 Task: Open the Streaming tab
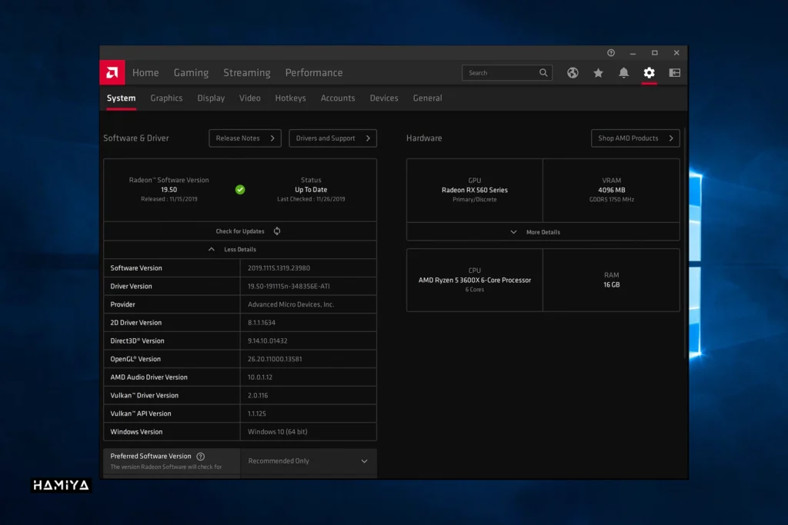point(247,73)
